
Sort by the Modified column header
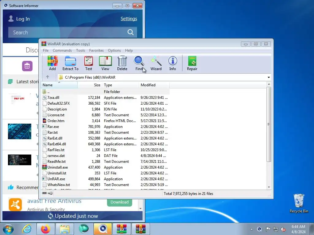pyautogui.click(x=154, y=85)
